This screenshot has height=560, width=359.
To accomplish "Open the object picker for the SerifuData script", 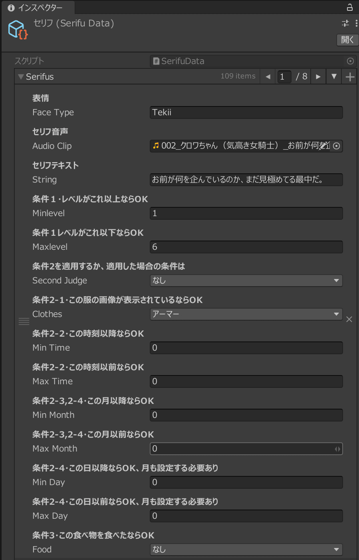I will [x=350, y=61].
